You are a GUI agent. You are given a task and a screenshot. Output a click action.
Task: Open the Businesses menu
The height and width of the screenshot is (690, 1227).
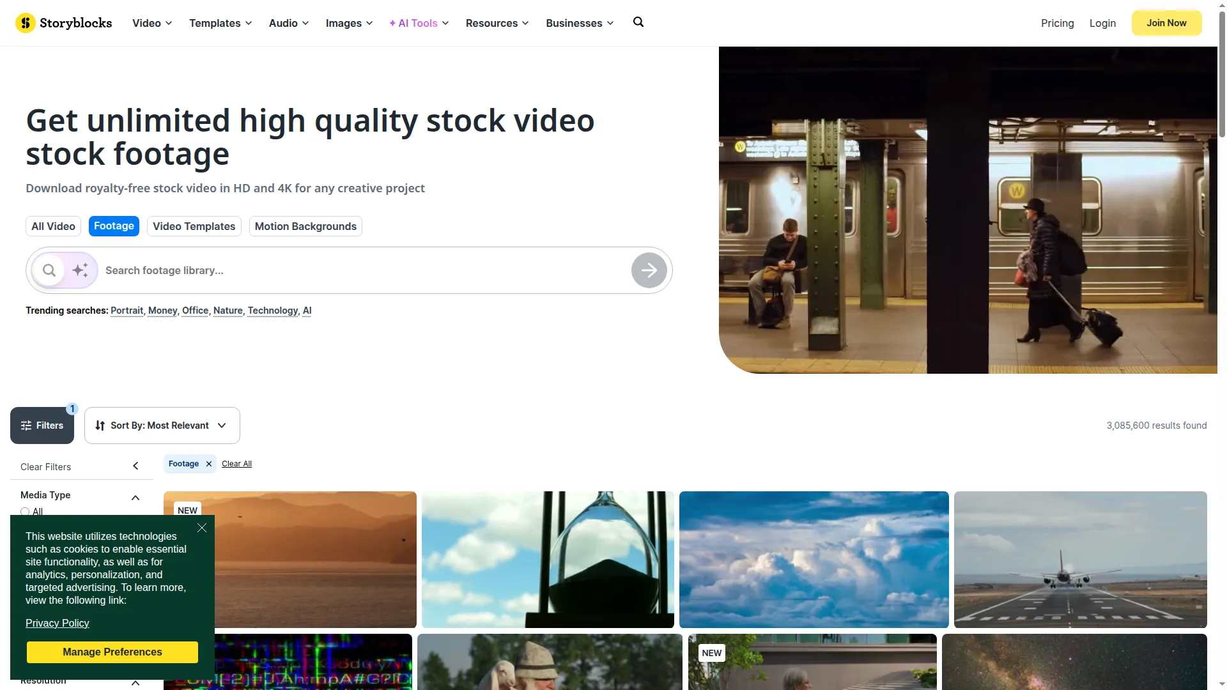[580, 23]
